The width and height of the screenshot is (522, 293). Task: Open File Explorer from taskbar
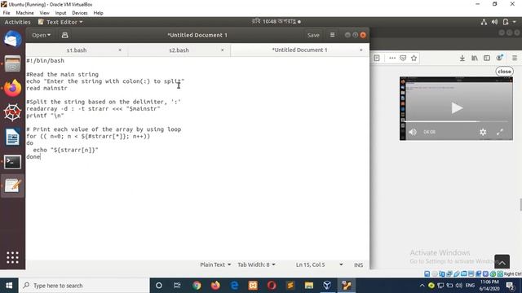coord(309,286)
